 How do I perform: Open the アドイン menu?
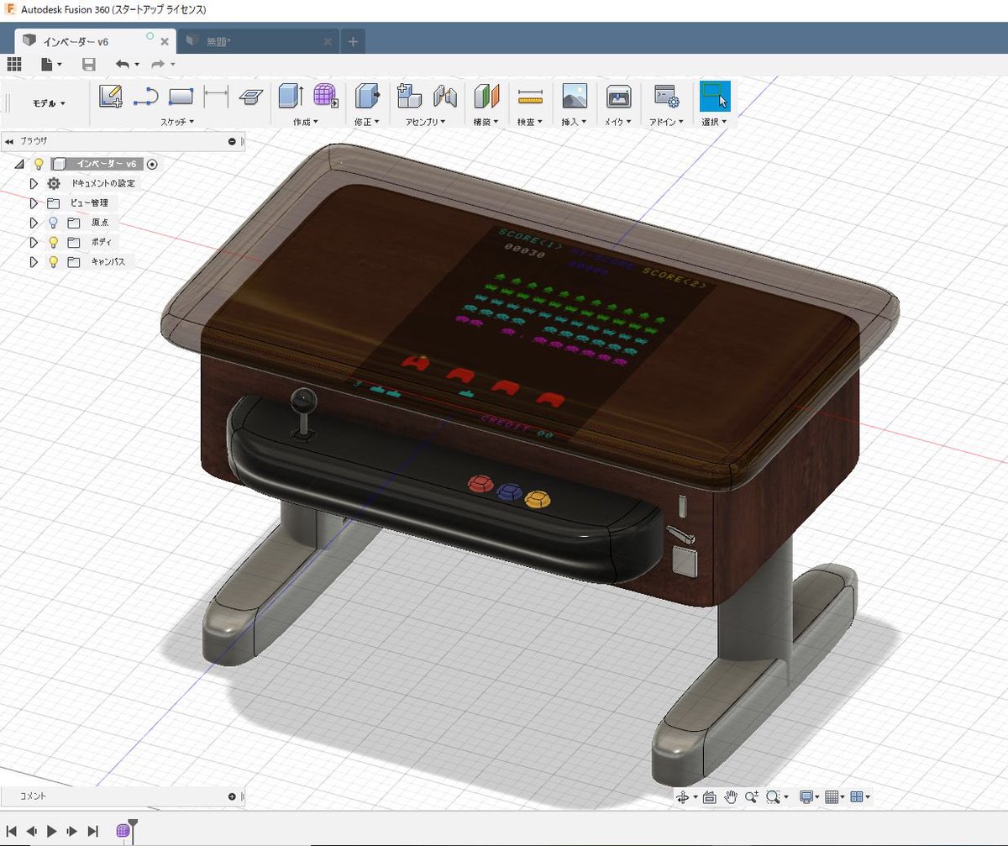coord(666,122)
